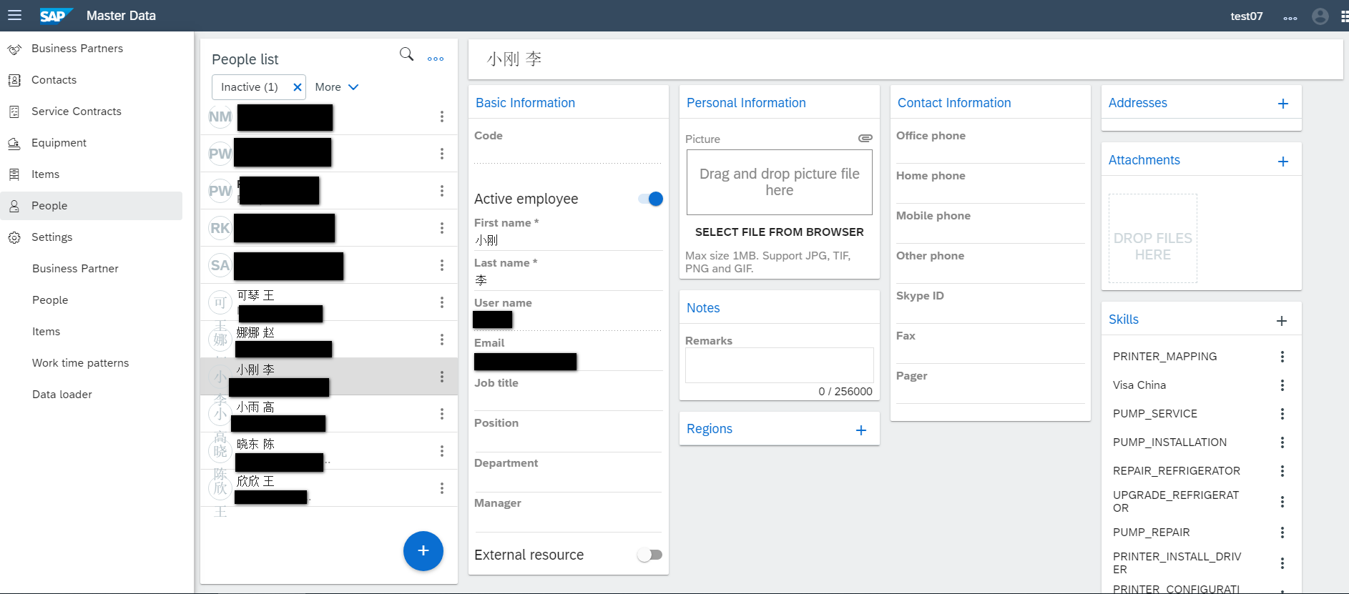1349x594 pixels.
Task: Toggle the Active employee switch
Action: coord(651,199)
